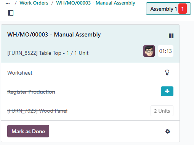Image resolution: width=194 pixels, height=145 pixels.
Task: Open WH/MO/00003 - Manual Assembly breadcrumb link
Action: (96, 3)
